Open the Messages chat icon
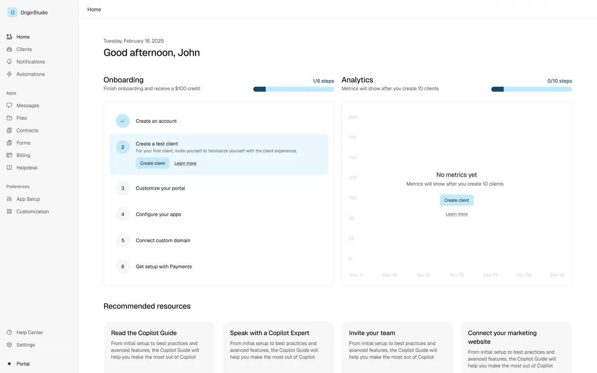 point(8,104)
